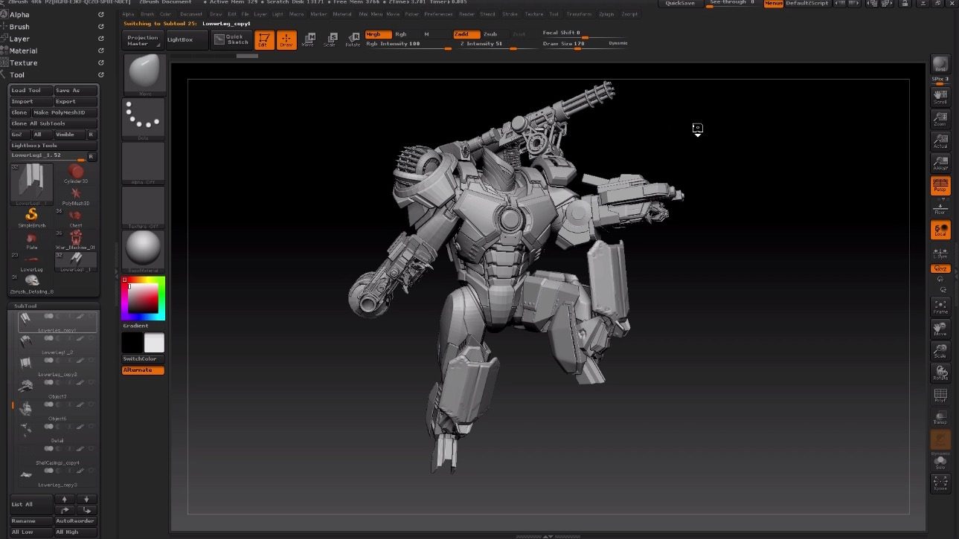
Task: Open the Transform menu
Action: pyautogui.click(x=580, y=14)
